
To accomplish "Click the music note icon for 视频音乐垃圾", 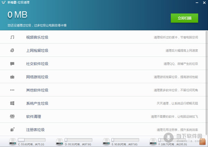I will 12,37.
